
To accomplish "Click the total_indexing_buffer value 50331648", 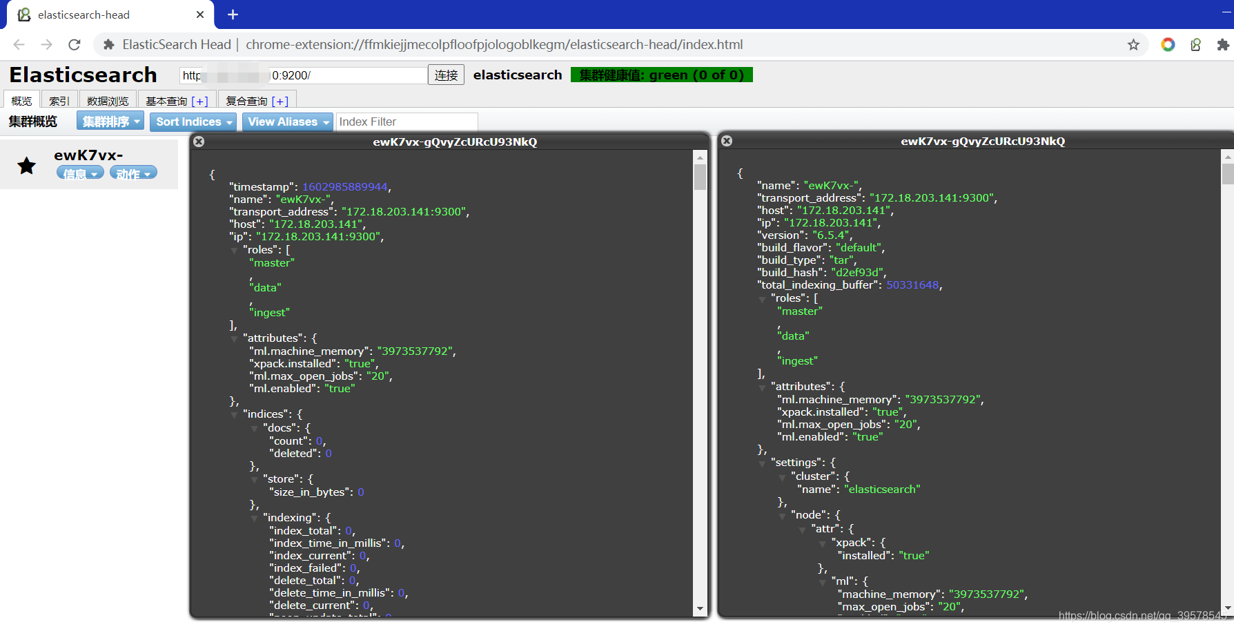I will point(912,285).
